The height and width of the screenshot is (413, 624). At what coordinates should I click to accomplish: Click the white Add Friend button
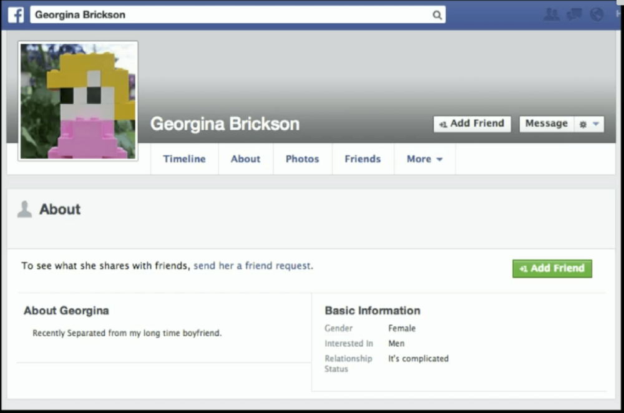[472, 124]
